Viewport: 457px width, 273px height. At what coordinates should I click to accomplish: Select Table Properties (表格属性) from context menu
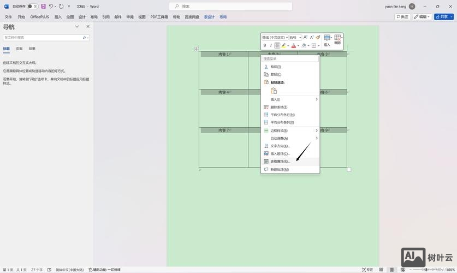point(280,162)
